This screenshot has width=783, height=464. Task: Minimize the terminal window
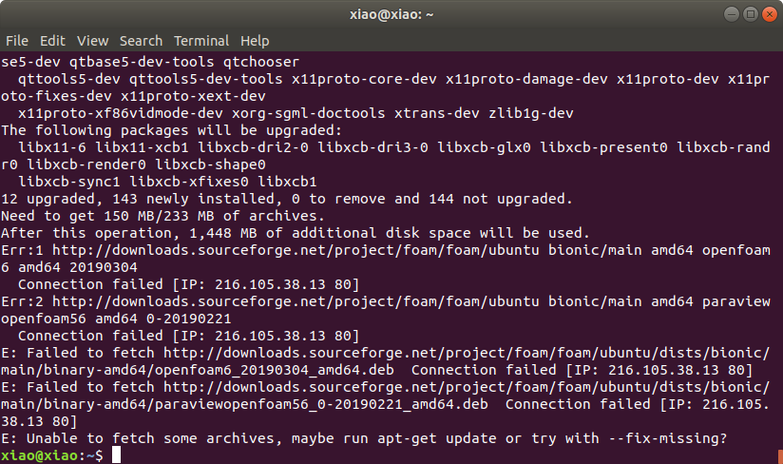pyautogui.click(x=732, y=14)
